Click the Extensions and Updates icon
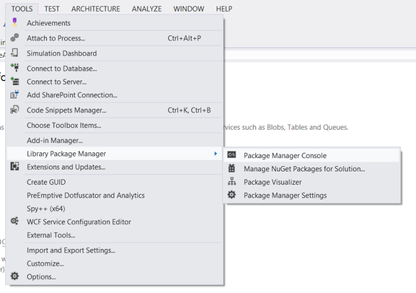The image size is (416, 293). tap(15, 167)
